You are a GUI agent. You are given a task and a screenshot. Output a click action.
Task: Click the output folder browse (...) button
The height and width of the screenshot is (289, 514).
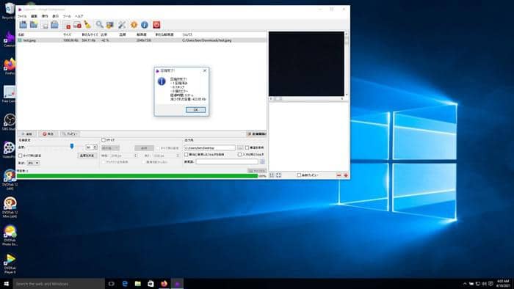click(240, 148)
